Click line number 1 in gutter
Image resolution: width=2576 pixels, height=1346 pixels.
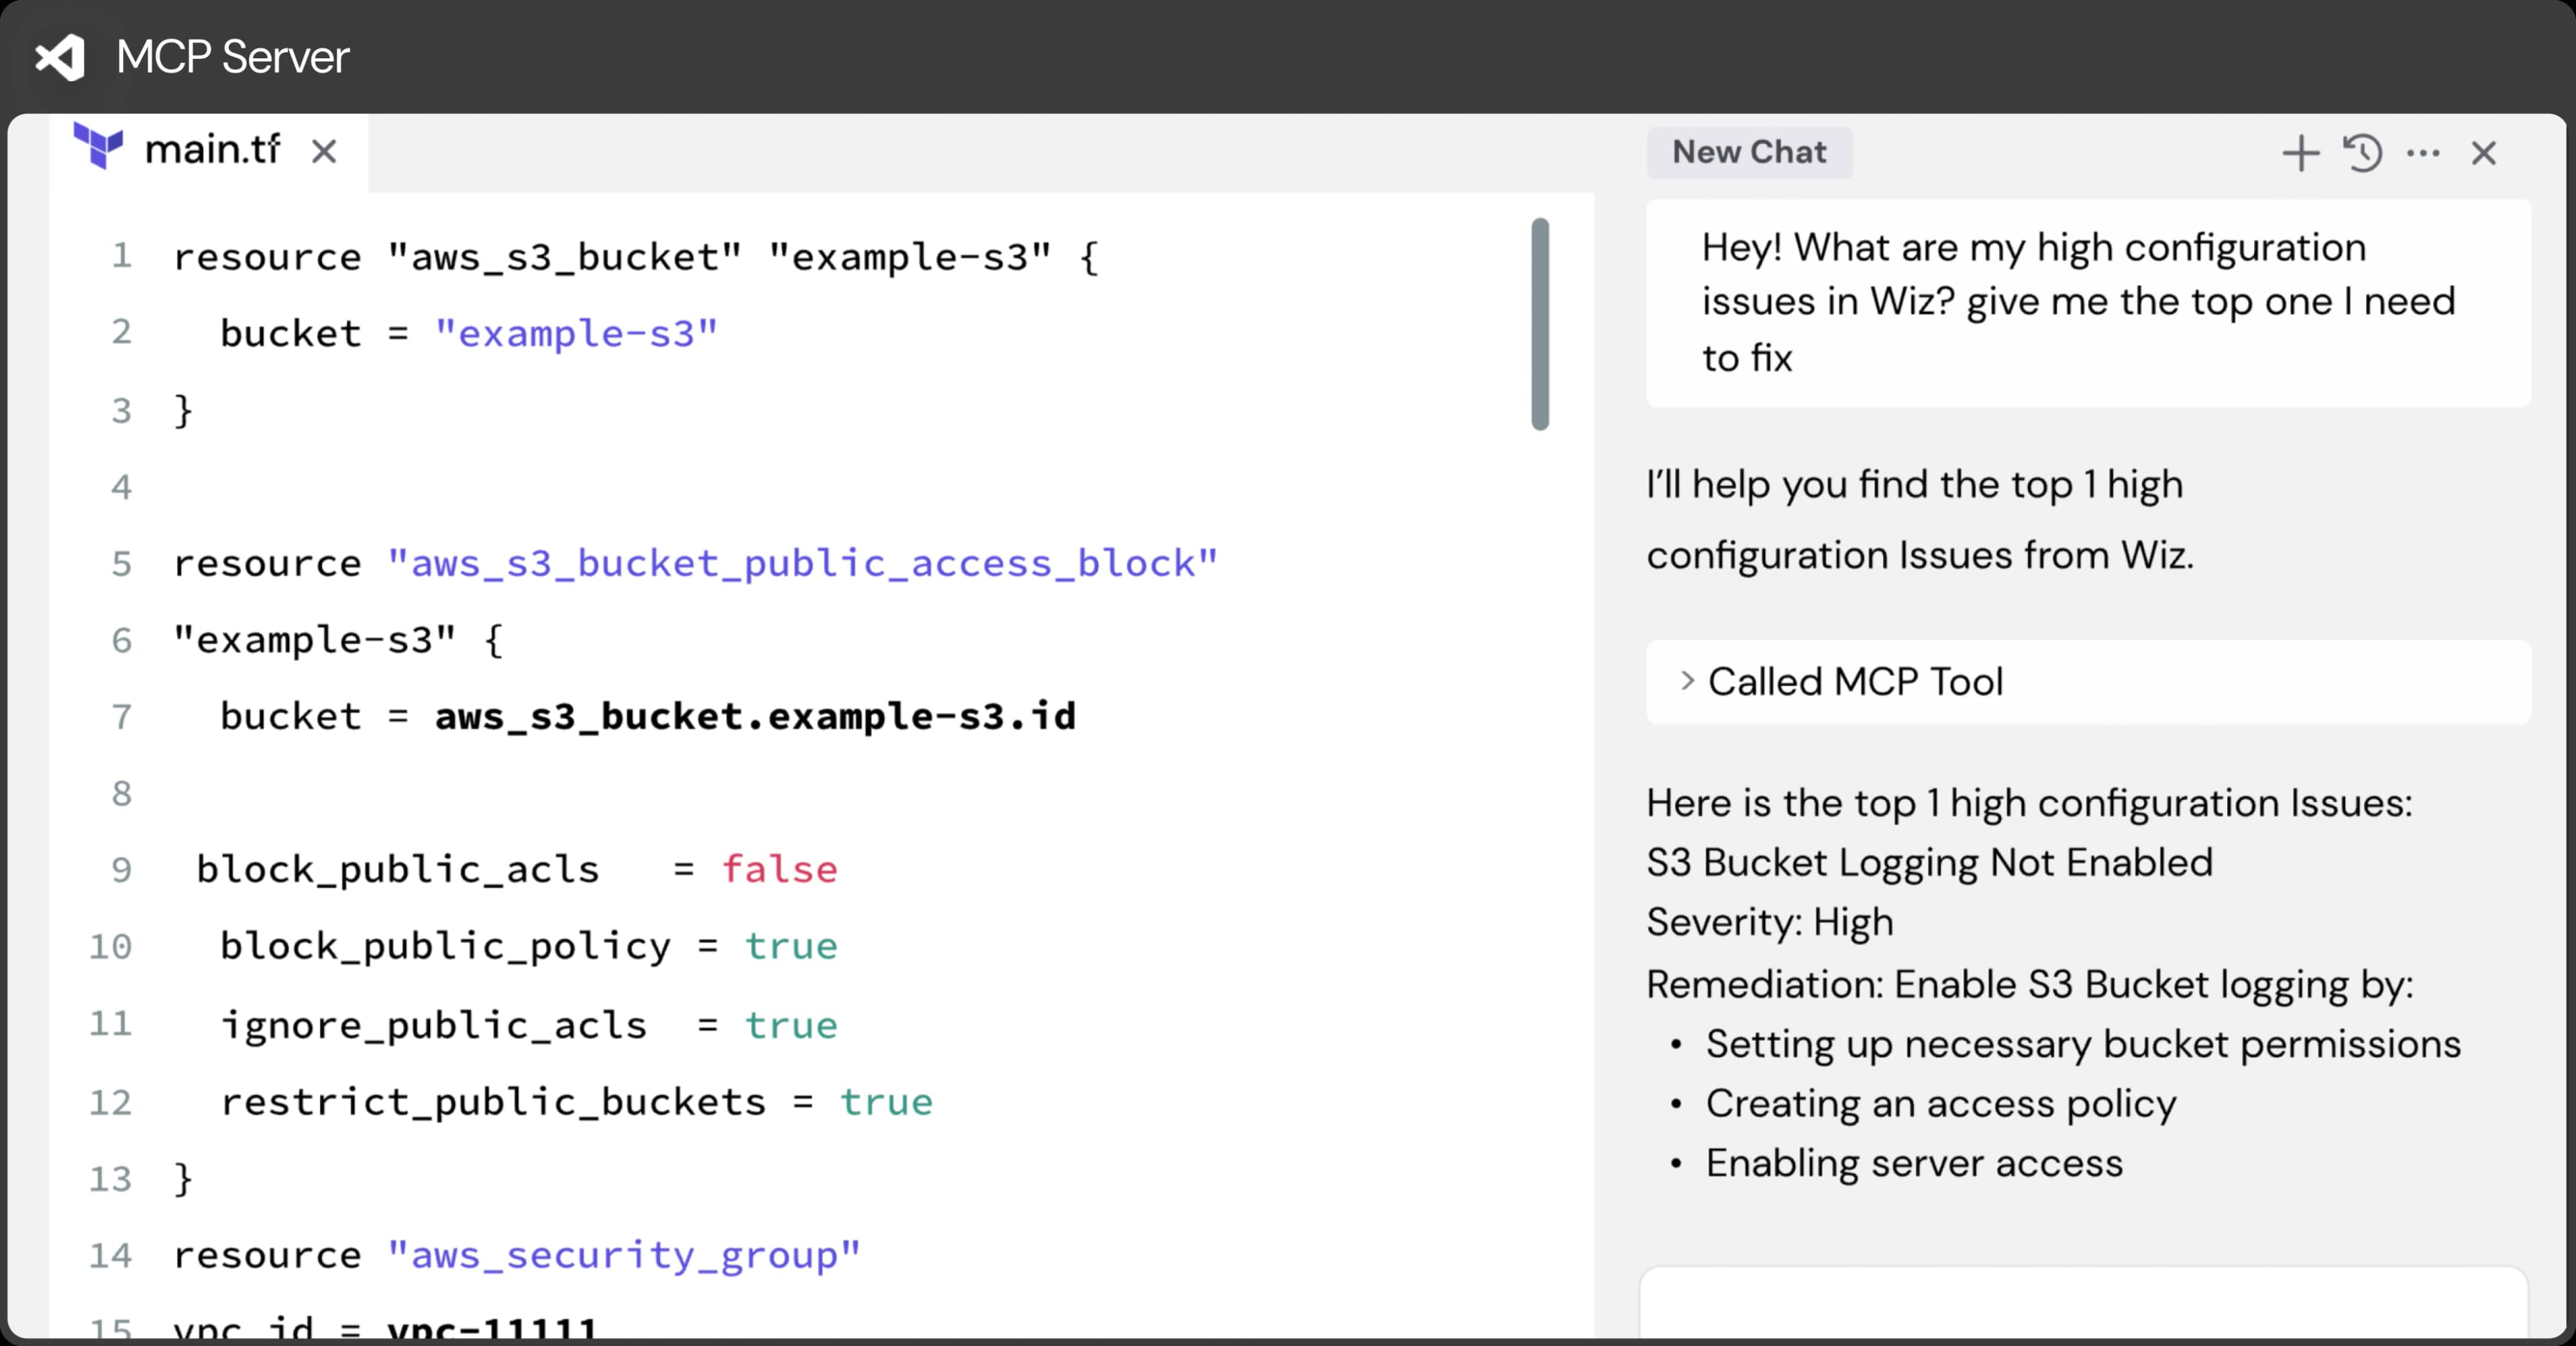coord(122,256)
